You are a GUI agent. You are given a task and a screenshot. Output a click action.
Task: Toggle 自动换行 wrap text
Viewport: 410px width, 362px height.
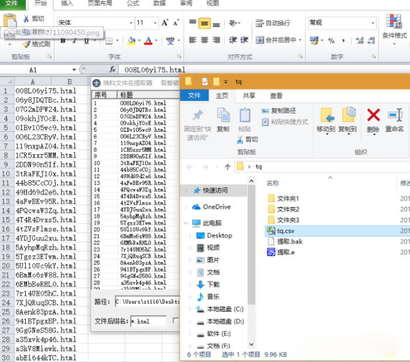coord(273,23)
